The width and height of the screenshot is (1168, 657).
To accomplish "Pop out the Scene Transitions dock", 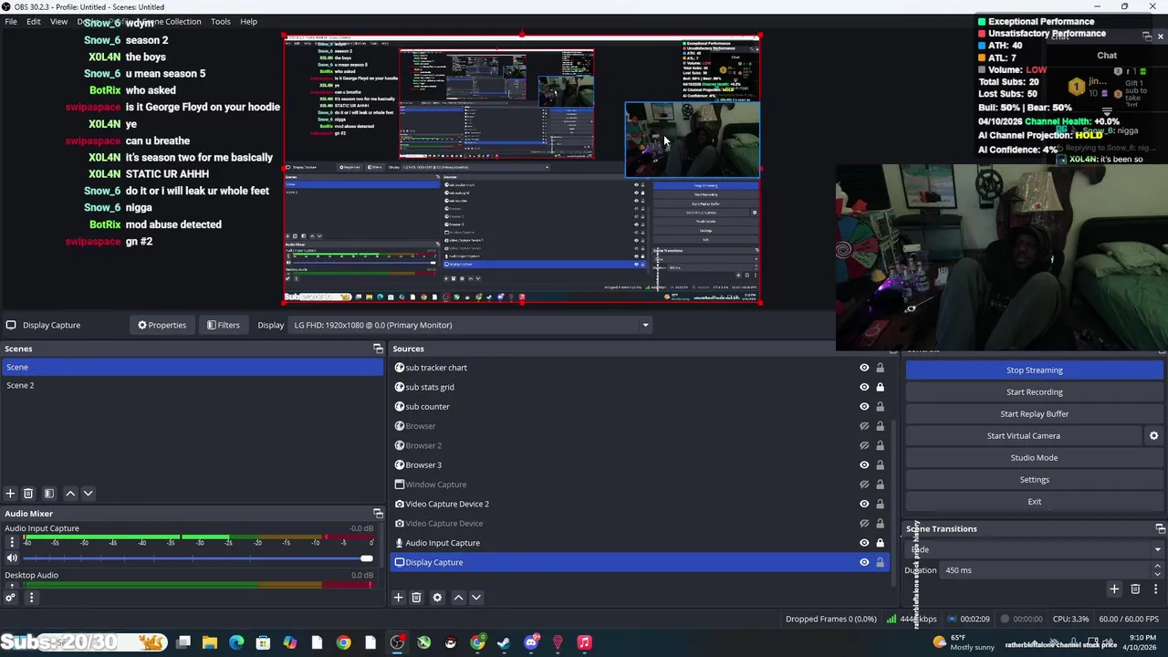I will click(1160, 528).
